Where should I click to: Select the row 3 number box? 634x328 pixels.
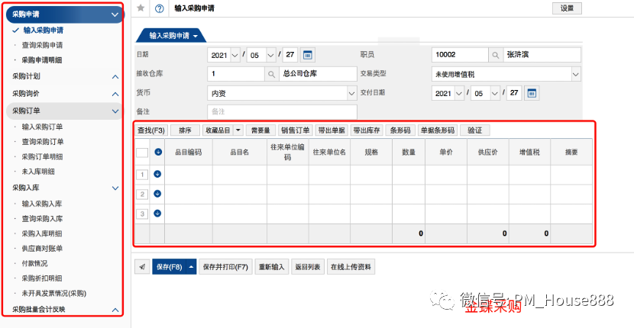tap(141, 214)
